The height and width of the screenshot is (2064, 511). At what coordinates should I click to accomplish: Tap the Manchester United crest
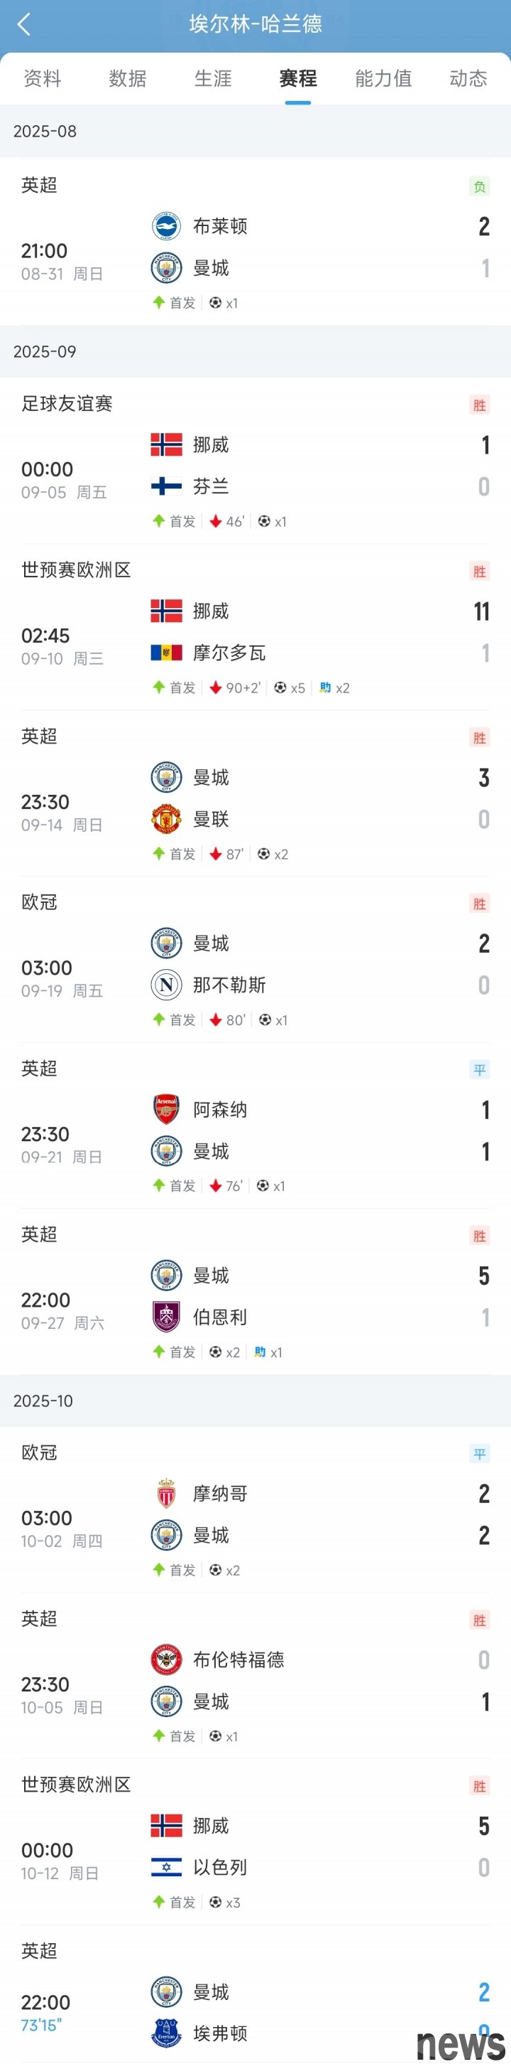166,819
